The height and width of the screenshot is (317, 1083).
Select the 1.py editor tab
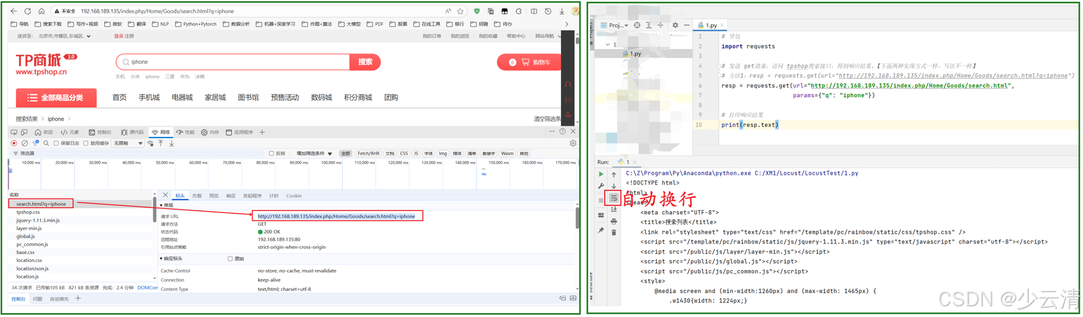pyautogui.click(x=710, y=25)
